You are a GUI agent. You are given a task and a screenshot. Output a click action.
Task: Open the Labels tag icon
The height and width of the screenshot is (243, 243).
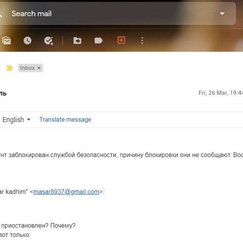tap(98, 40)
